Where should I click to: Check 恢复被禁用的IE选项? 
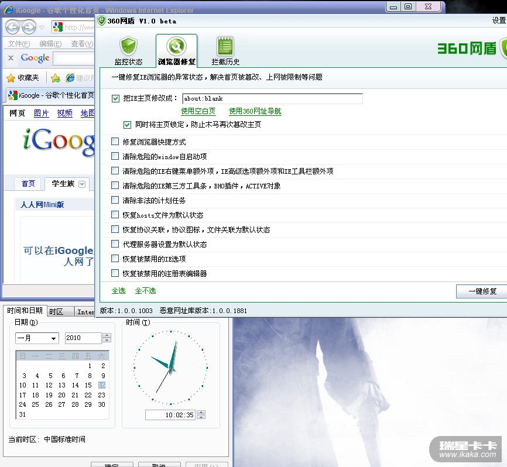point(115,258)
